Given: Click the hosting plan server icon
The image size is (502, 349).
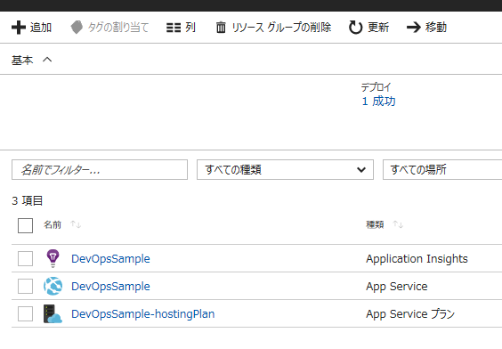Looking at the screenshot, I should coord(53,313).
